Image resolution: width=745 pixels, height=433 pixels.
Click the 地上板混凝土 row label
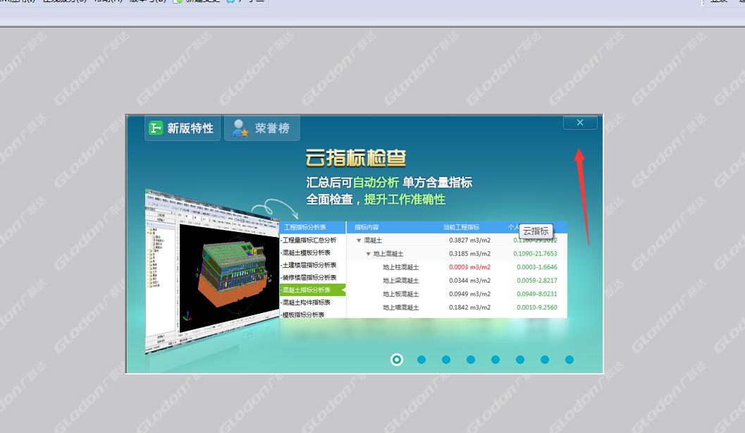click(401, 294)
